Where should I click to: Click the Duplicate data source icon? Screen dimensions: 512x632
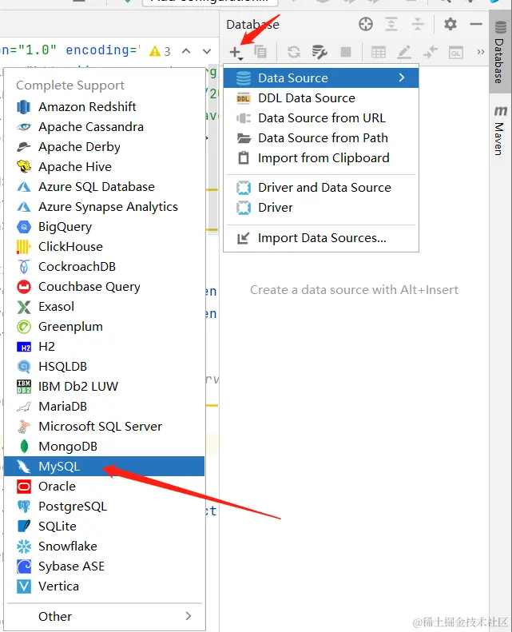[260, 52]
